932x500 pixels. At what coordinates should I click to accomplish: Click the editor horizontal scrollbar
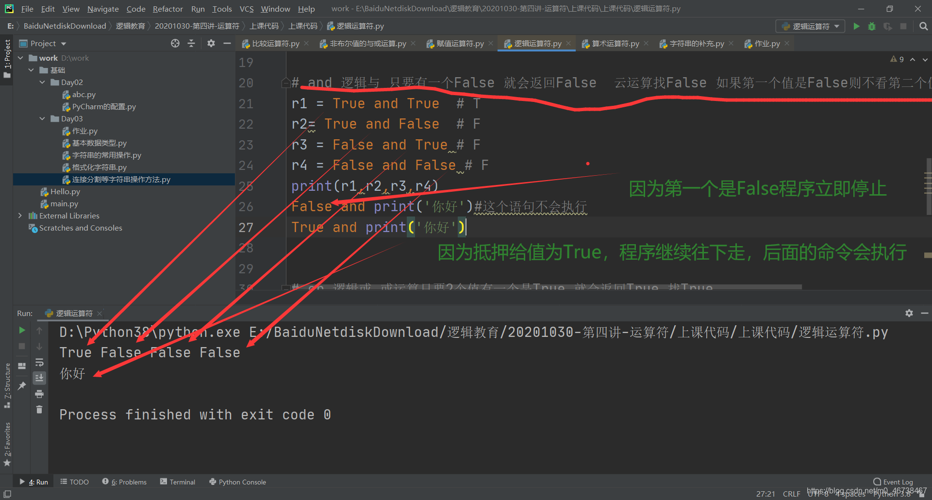point(544,287)
